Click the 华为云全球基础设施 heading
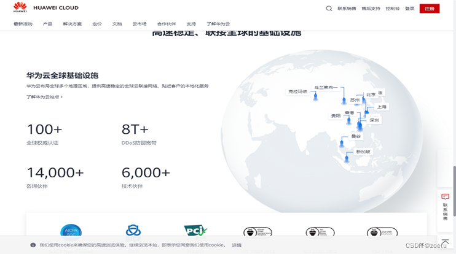 [62, 75]
